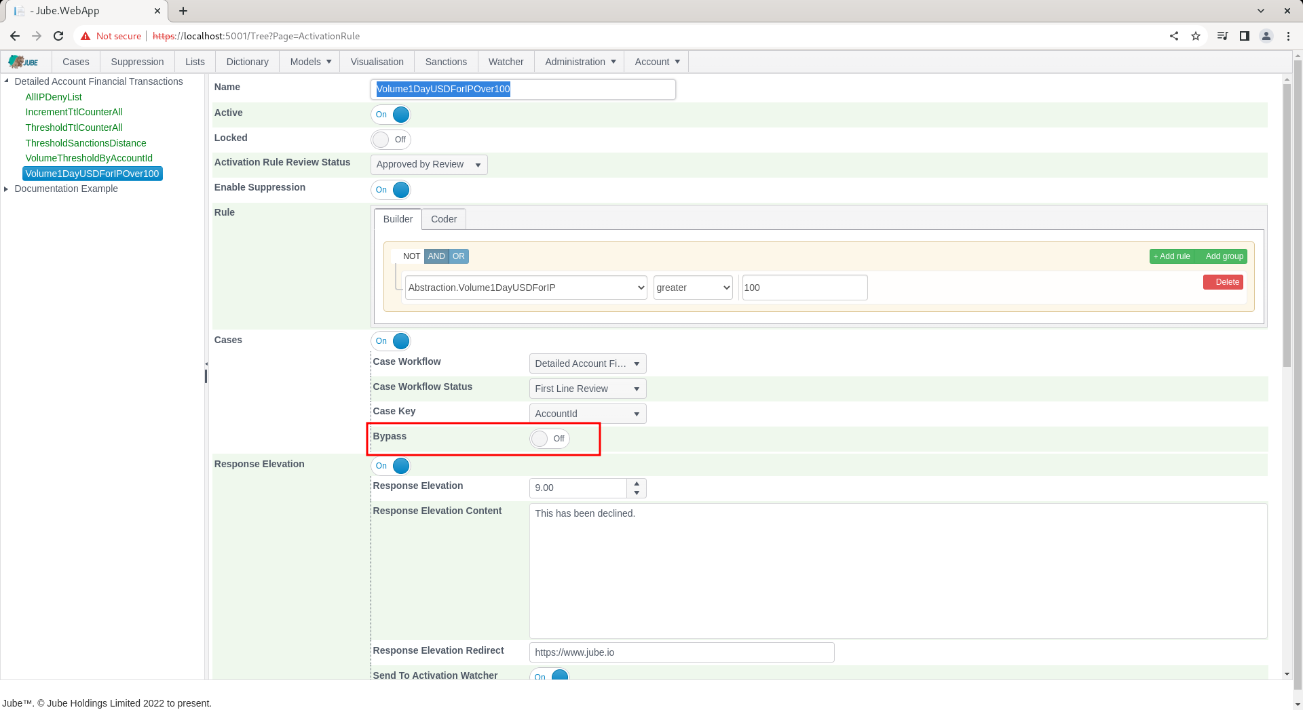Open a new browser tab

point(183,11)
